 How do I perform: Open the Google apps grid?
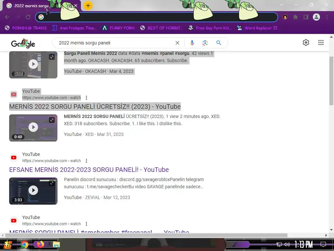(321, 42)
